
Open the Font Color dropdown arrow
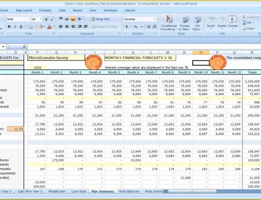(53, 26)
